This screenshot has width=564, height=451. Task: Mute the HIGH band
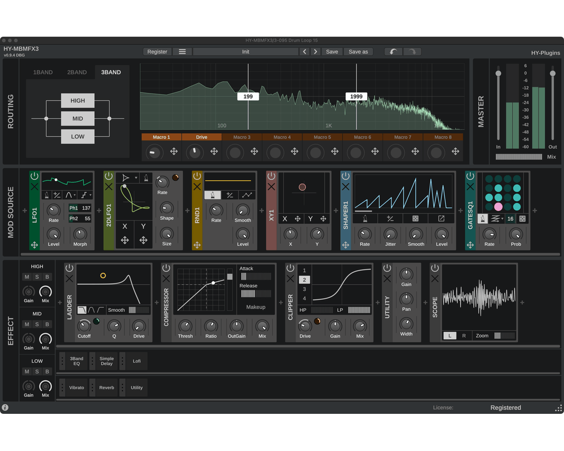(27, 277)
